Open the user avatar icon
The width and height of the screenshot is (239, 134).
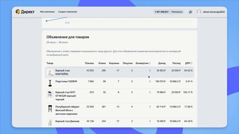(199, 12)
